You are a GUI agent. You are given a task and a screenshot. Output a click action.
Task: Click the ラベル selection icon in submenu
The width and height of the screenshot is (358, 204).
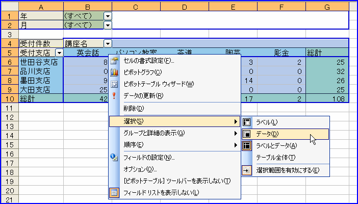click(247, 122)
